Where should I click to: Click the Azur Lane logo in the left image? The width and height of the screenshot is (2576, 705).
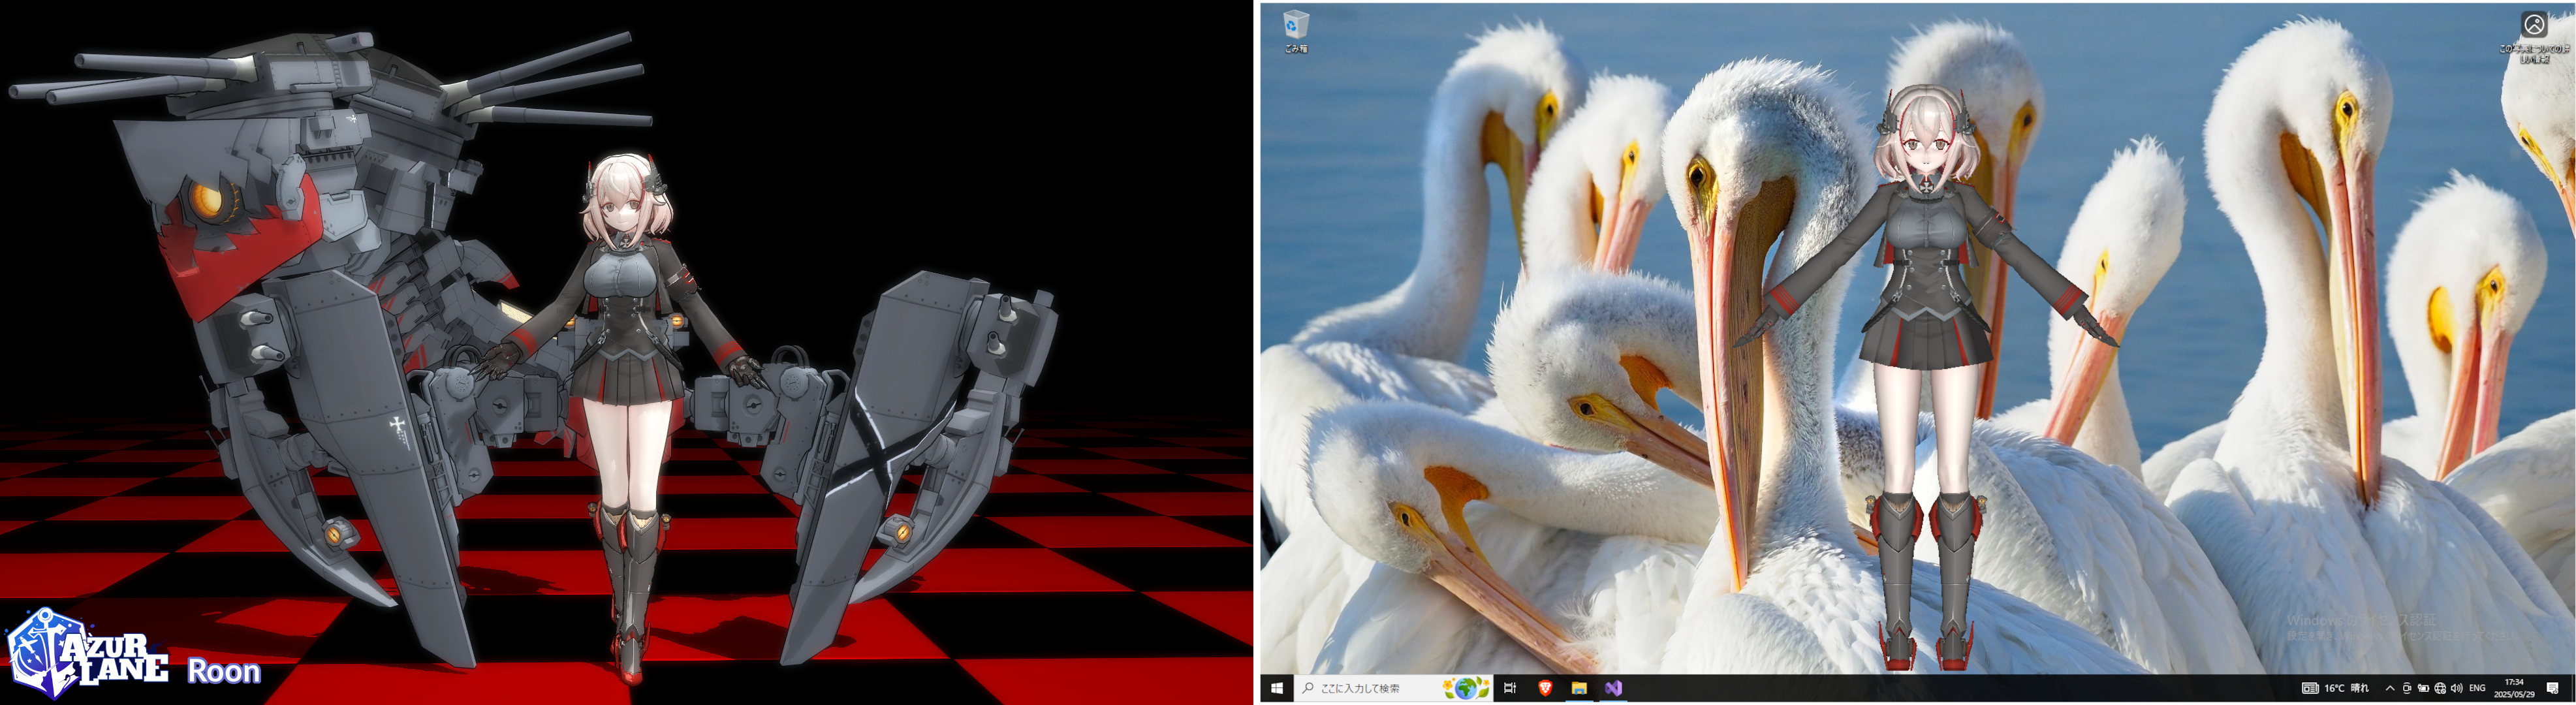pos(87,652)
